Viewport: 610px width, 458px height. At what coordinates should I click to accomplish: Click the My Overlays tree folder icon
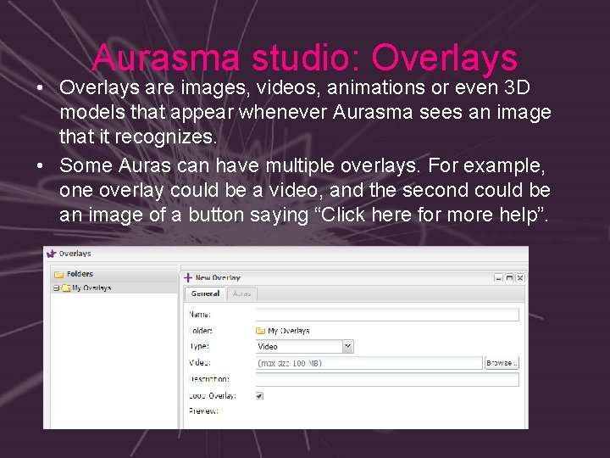click(66, 288)
